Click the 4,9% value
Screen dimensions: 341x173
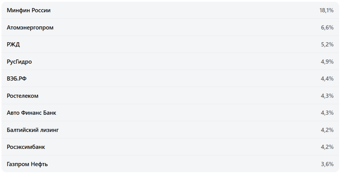tap(327, 62)
